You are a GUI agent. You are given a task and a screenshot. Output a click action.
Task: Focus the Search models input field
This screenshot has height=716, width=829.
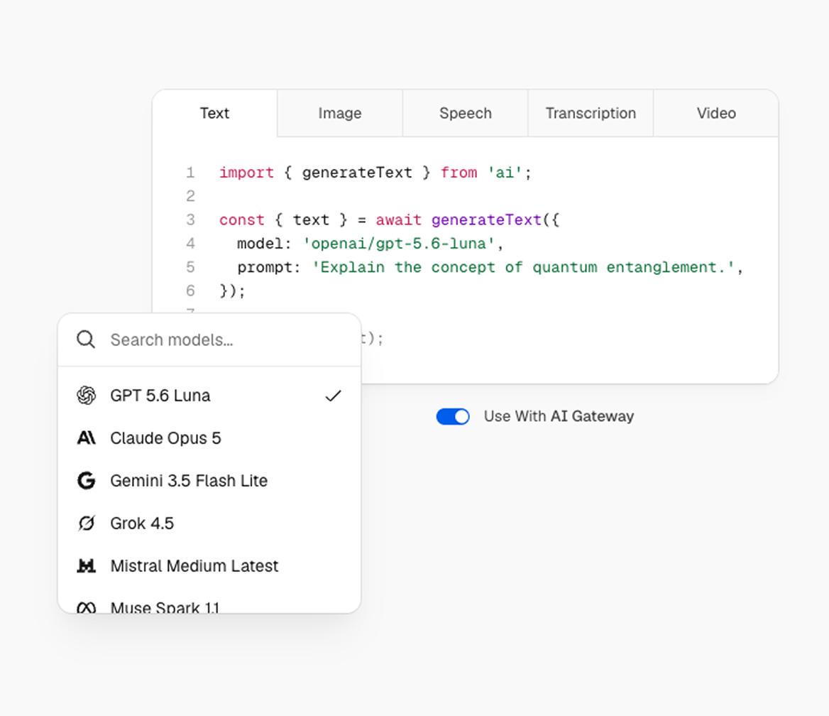tap(209, 340)
